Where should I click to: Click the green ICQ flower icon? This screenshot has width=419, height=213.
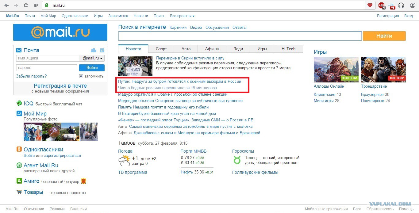[19, 104]
